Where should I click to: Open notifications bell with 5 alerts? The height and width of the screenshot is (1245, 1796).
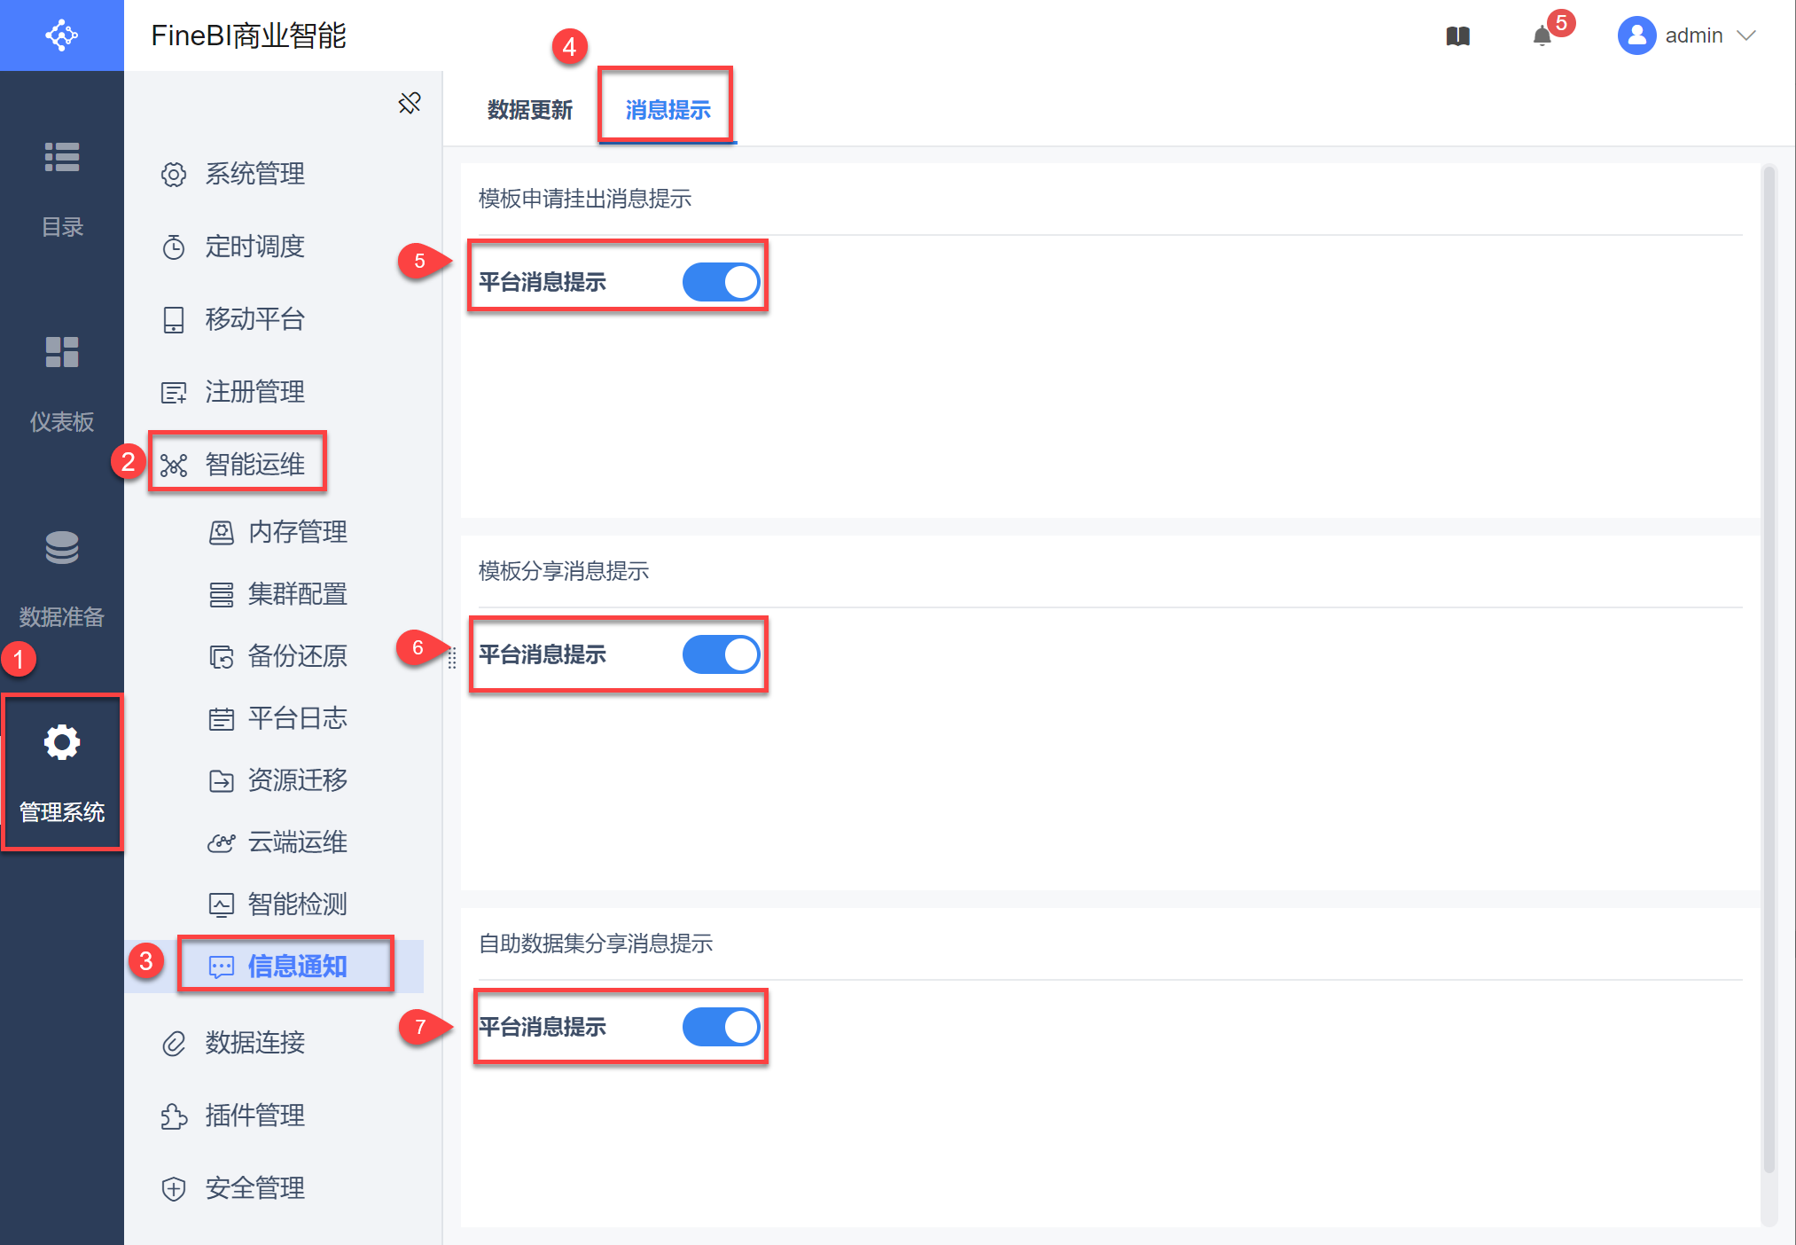pyautogui.click(x=1542, y=36)
